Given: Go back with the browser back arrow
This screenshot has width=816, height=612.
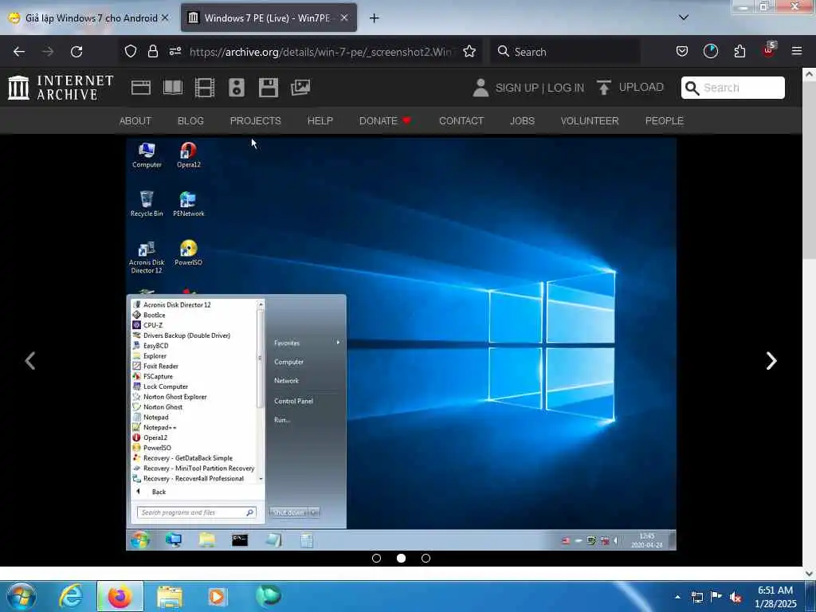Looking at the screenshot, I should click(x=19, y=52).
